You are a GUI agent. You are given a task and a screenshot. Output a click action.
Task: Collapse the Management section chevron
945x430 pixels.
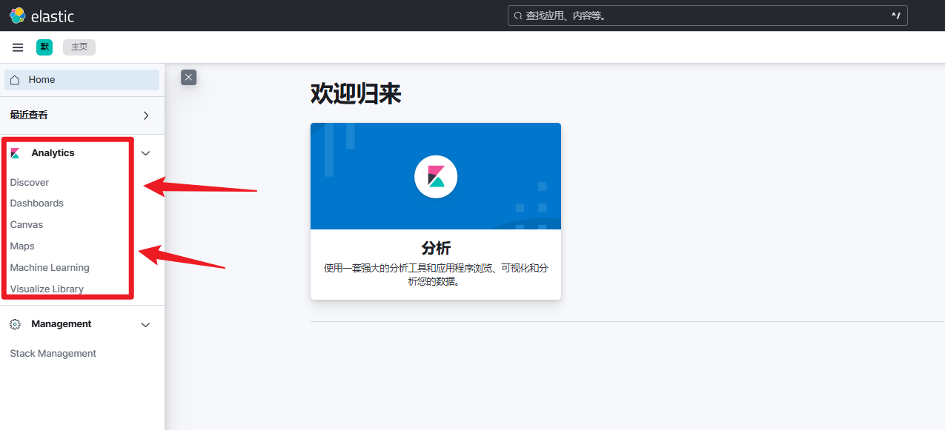(146, 325)
